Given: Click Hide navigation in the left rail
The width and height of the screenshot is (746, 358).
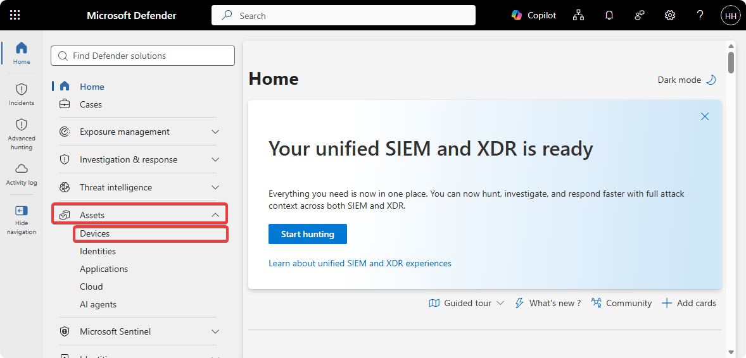Looking at the screenshot, I should coord(22,219).
